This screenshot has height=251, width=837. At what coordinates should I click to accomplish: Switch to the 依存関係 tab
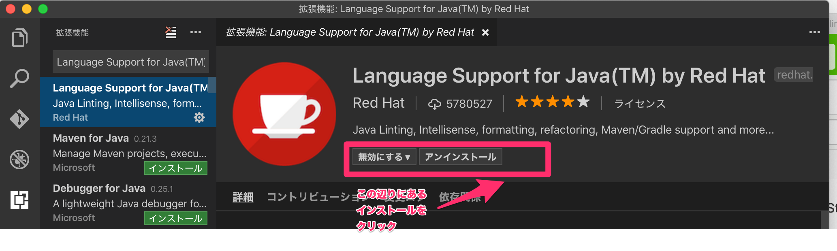click(460, 197)
